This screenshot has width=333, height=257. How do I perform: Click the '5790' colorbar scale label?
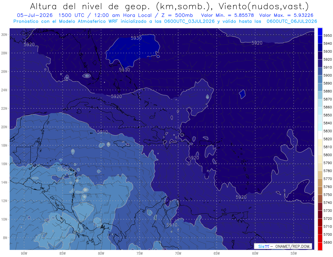tap(328, 163)
